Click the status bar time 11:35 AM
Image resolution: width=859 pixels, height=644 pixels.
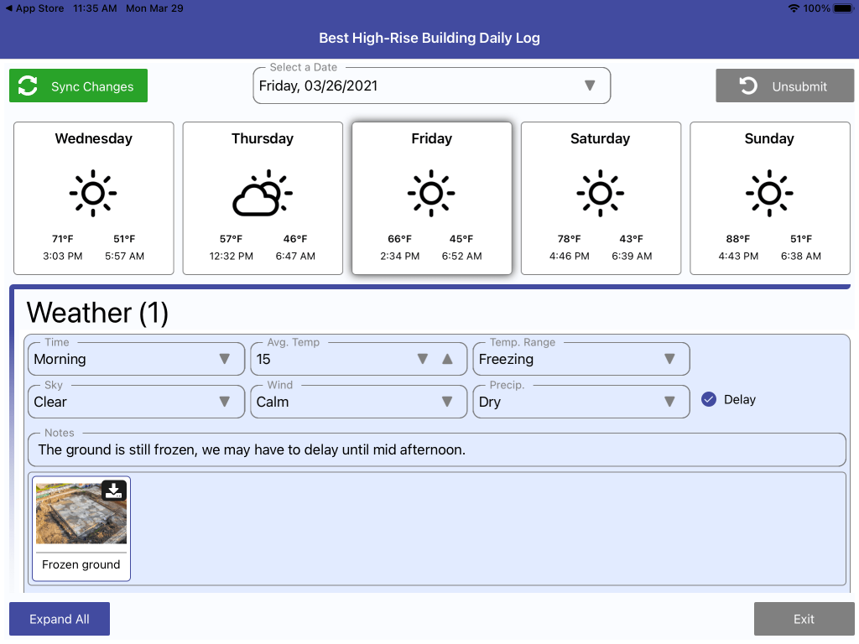(x=95, y=8)
